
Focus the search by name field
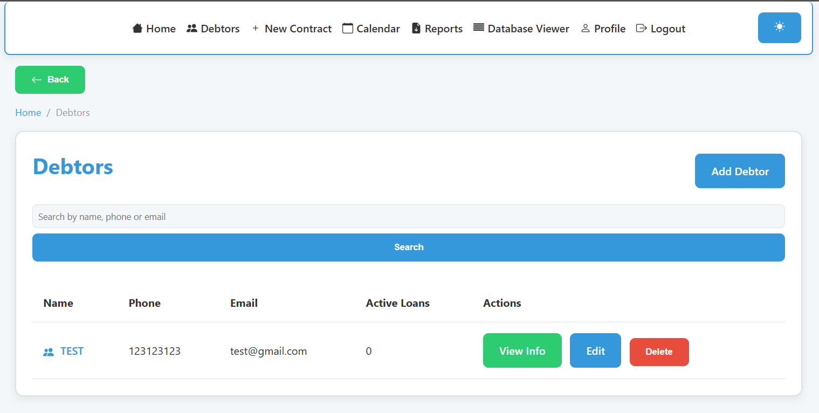[x=409, y=216]
